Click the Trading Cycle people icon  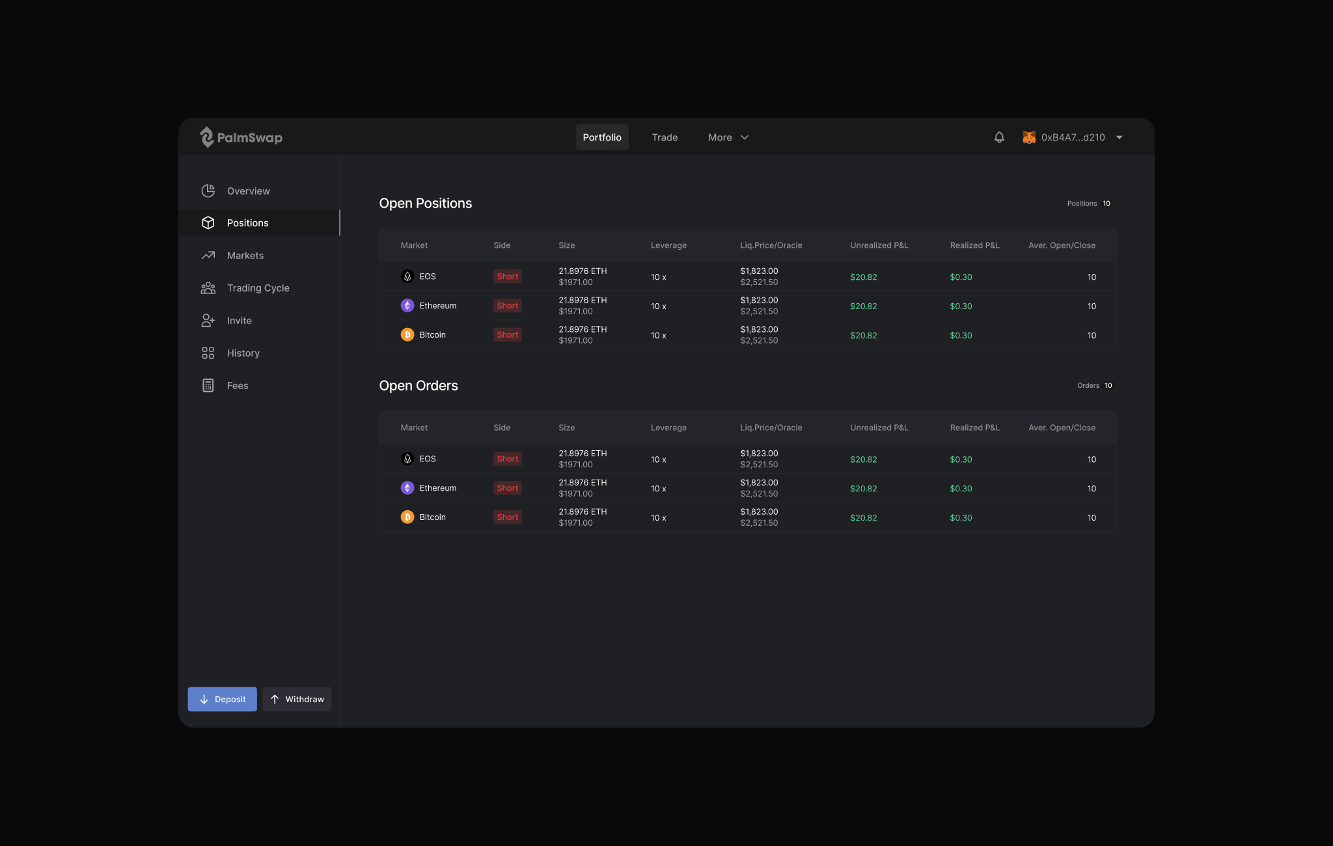click(208, 288)
